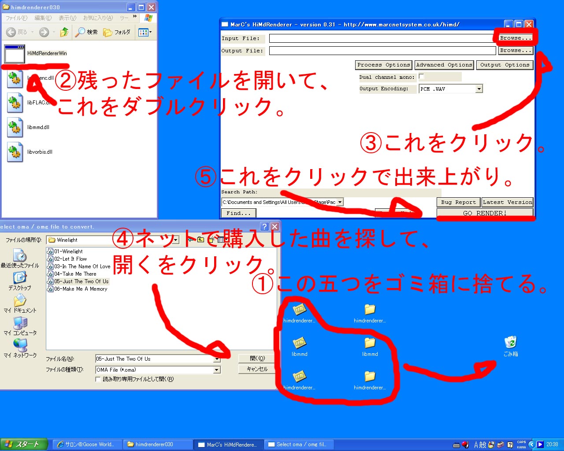Expand the hidden Explorer menu chevron
This screenshot has height=451, width=564.
pyautogui.click(x=134, y=17)
